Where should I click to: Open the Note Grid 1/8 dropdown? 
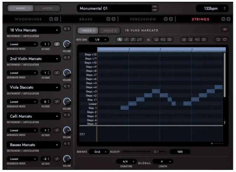tap(99, 40)
